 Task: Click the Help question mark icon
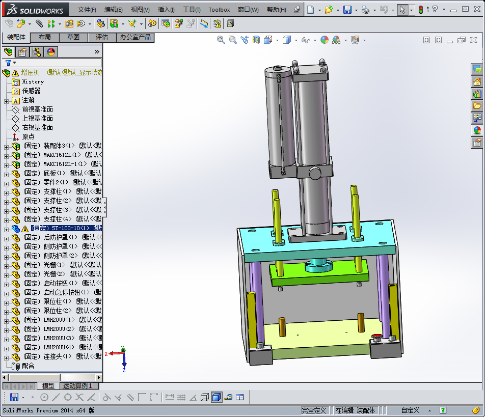[x=435, y=9]
